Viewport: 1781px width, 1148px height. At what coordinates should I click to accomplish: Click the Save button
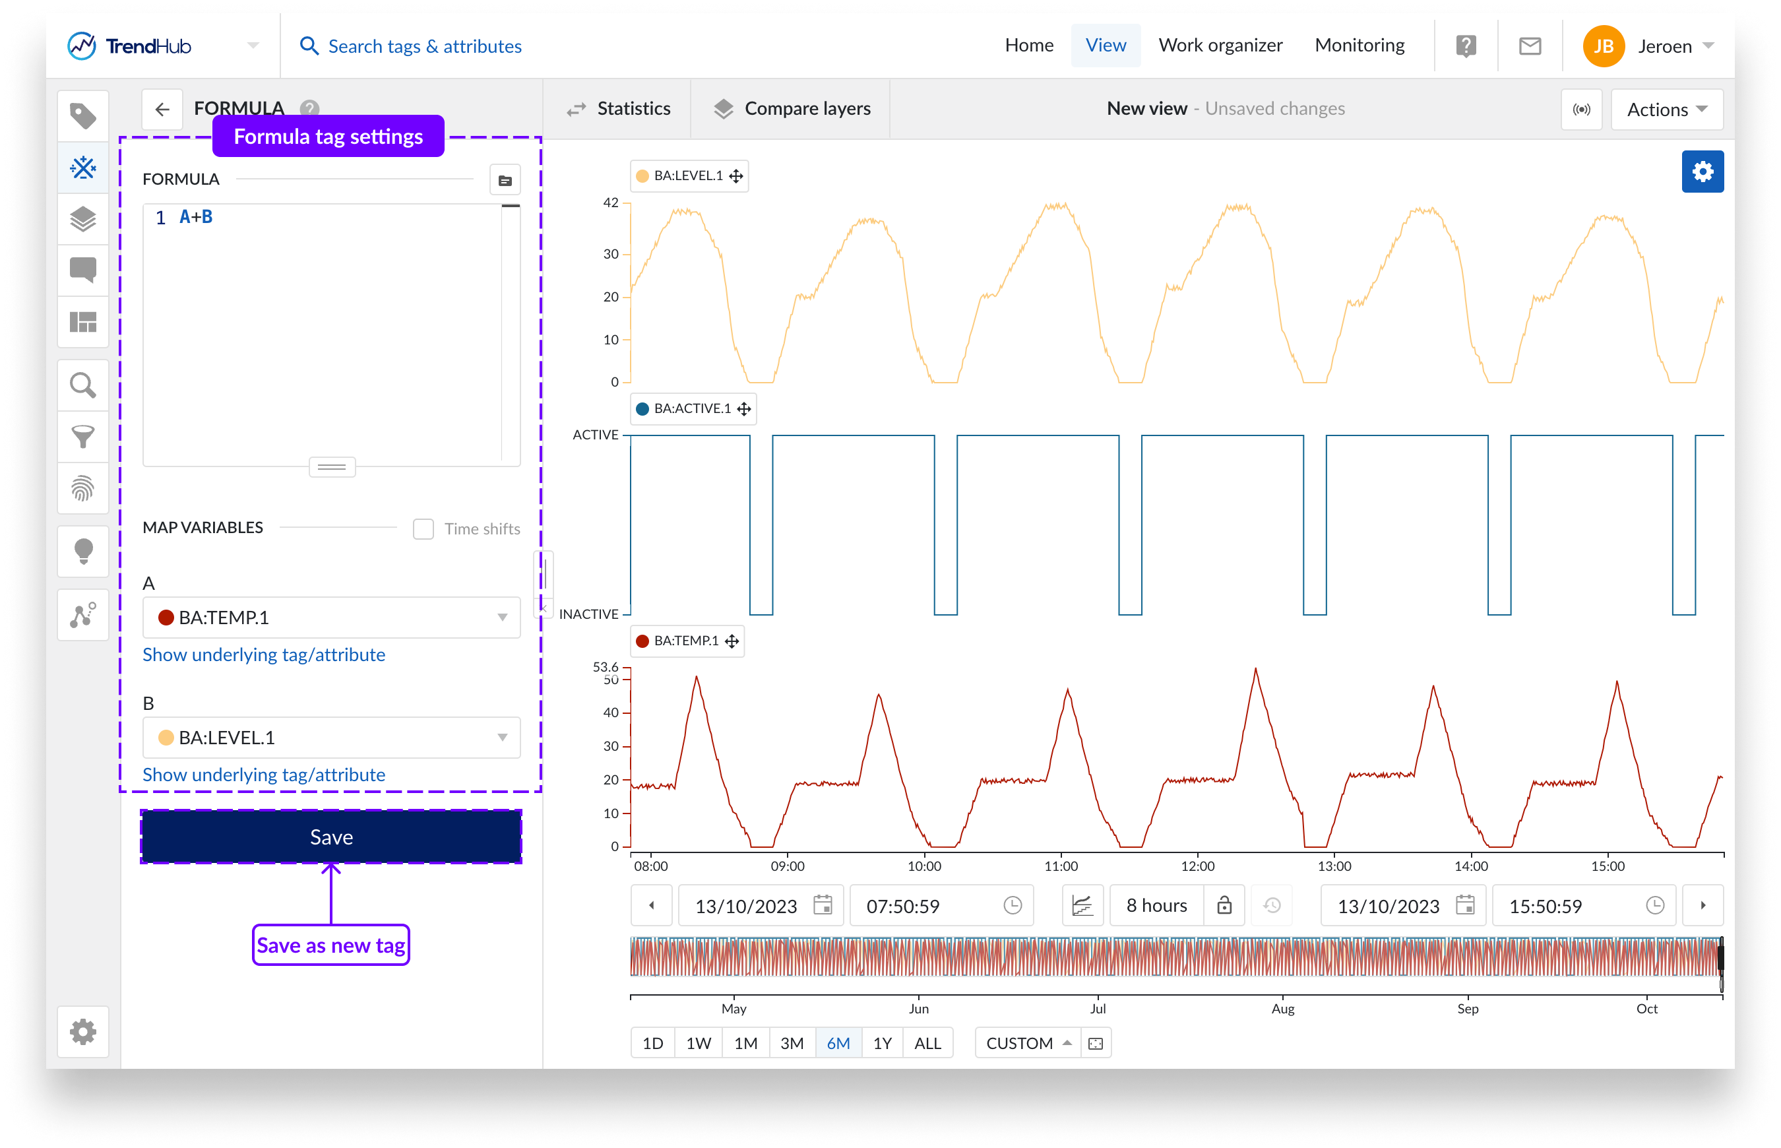click(331, 837)
